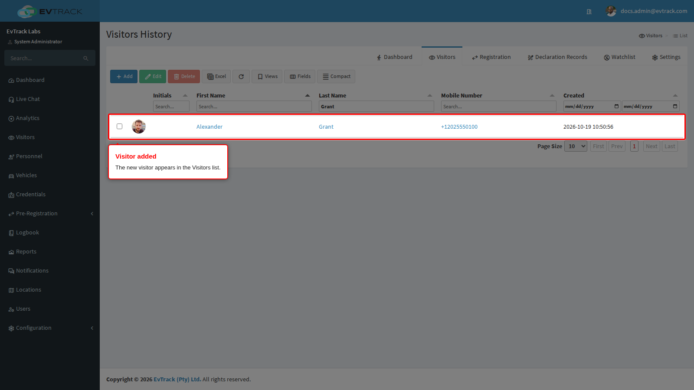Open the Page Size dropdown
Viewport: 694px width, 390px height.
coord(576,146)
